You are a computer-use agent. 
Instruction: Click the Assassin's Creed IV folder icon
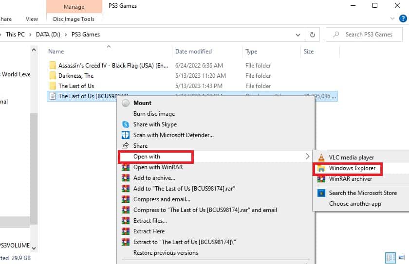tap(53, 65)
